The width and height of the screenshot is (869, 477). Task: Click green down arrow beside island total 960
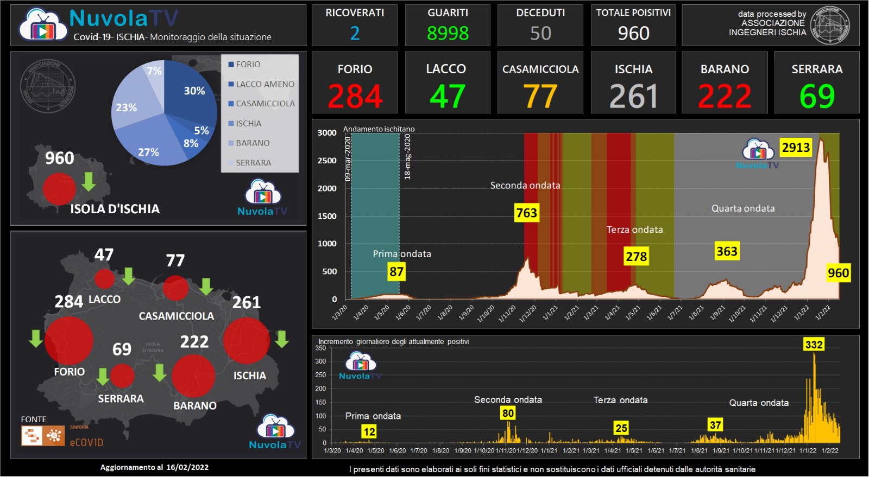(x=89, y=182)
